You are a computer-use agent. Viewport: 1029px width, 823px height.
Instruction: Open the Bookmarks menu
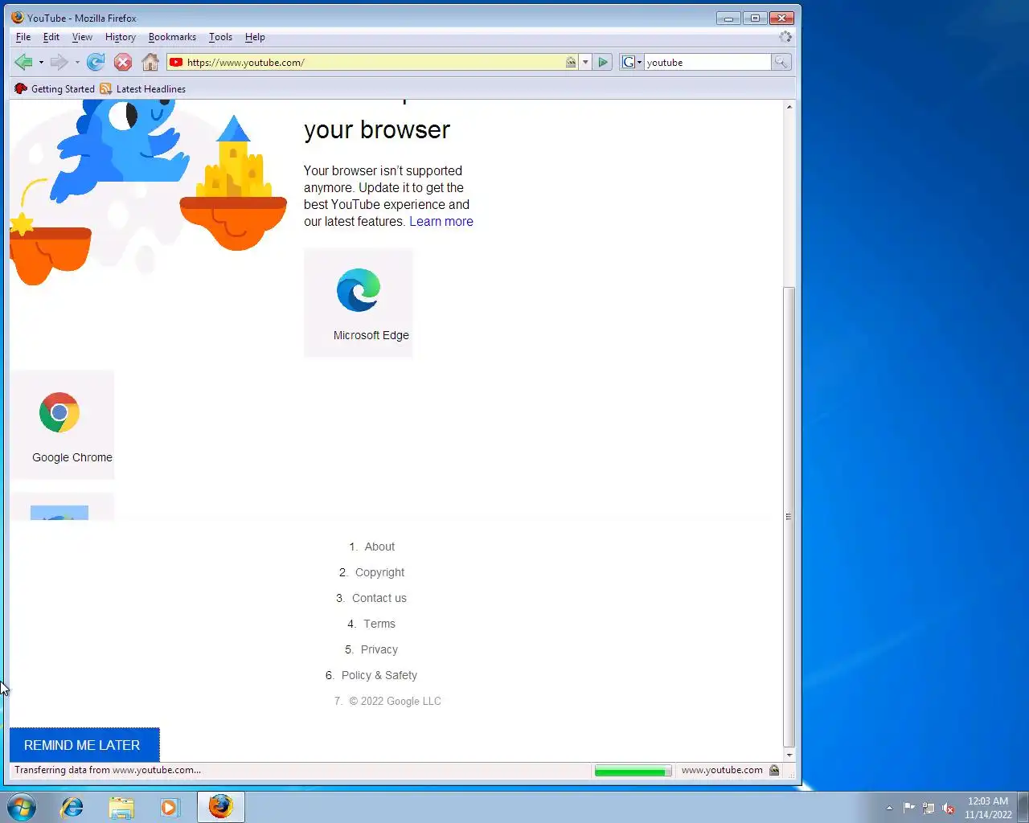tap(172, 37)
